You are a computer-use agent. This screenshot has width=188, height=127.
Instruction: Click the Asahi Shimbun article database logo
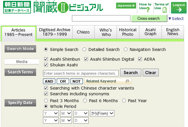pos(17,7)
